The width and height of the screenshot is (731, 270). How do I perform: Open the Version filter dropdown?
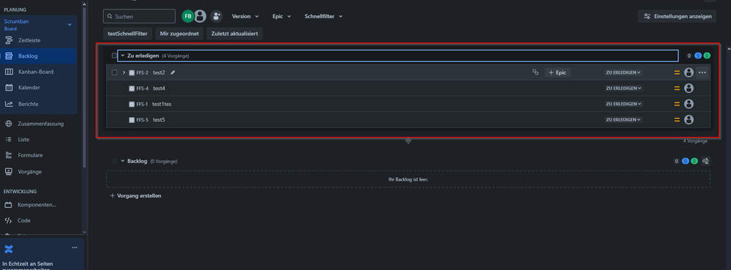point(245,16)
